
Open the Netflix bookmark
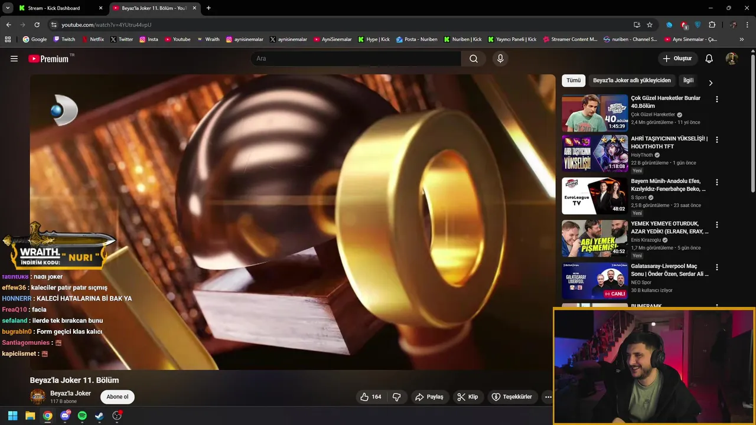tap(93, 40)
